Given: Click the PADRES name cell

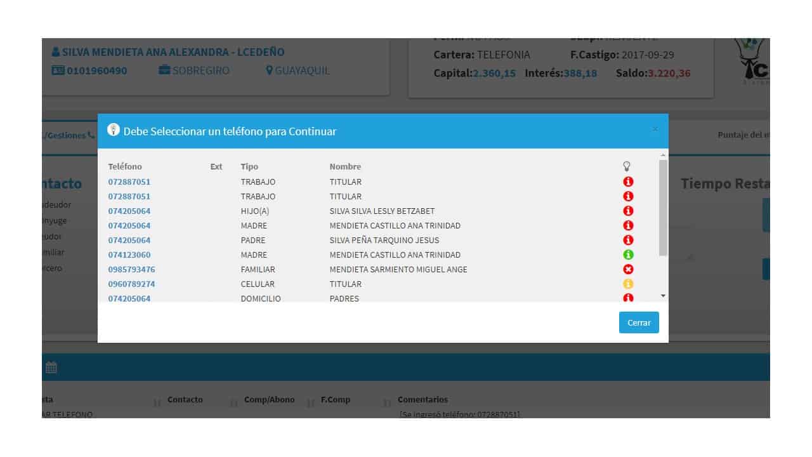Looking at the screenshot, I should coord(344,298).
